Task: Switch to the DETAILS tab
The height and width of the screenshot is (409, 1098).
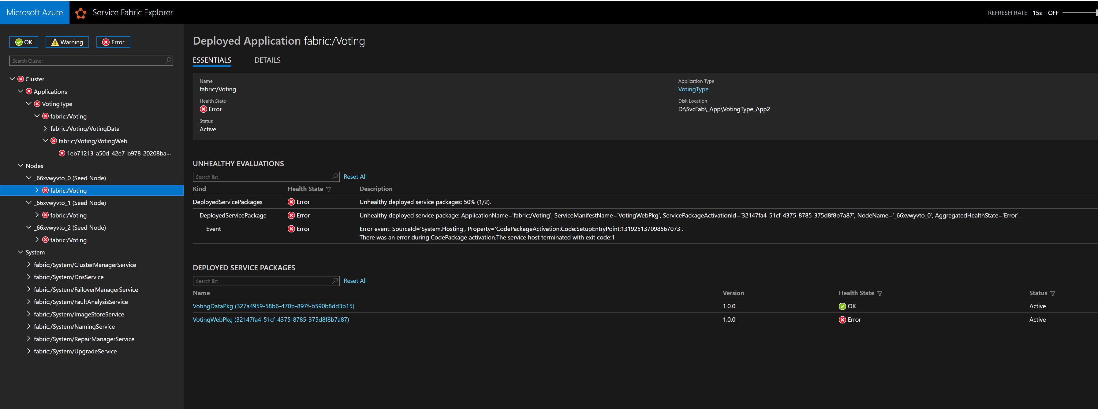Action: pos(267,60)
